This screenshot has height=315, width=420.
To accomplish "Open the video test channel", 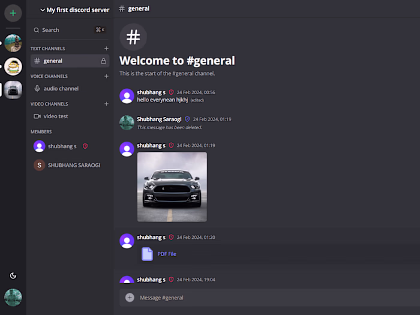I will pyautogui.click(x=70, y=116).
